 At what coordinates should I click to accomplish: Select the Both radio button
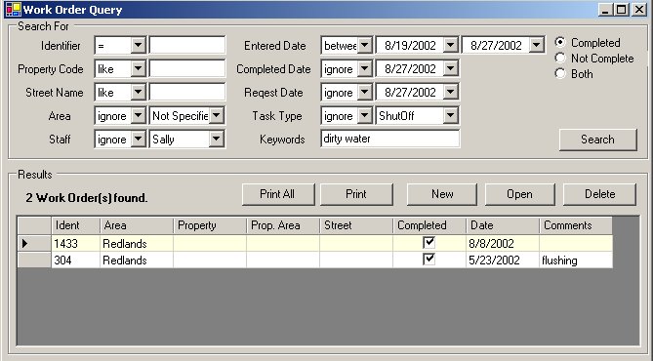[560, 74]
